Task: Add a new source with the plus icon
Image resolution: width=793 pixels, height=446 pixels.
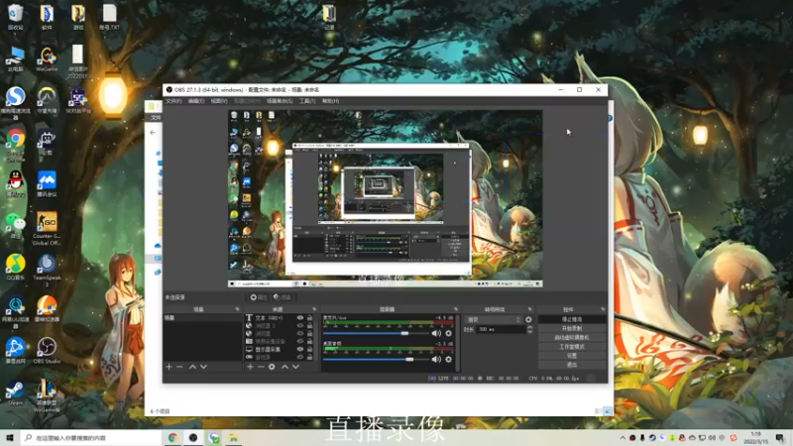Action: pos(250,367)
